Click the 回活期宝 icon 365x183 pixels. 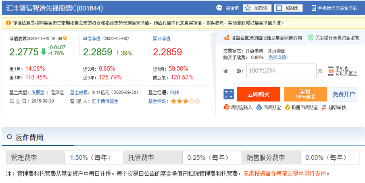[x=259, y=107]
